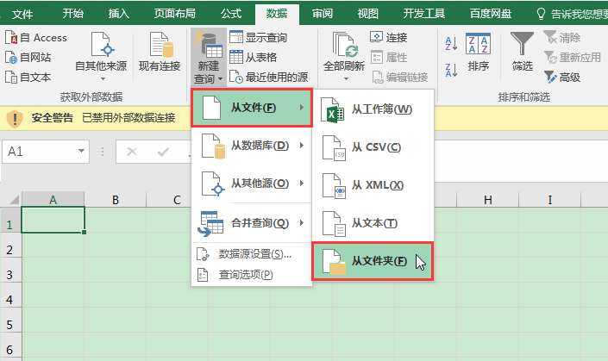This screenshot has width=608, height=361.
Task: Select column I header
Action: [550, 200]
